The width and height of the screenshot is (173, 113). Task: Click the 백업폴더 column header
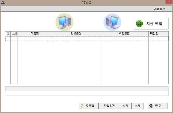click(x=124, y=34)
